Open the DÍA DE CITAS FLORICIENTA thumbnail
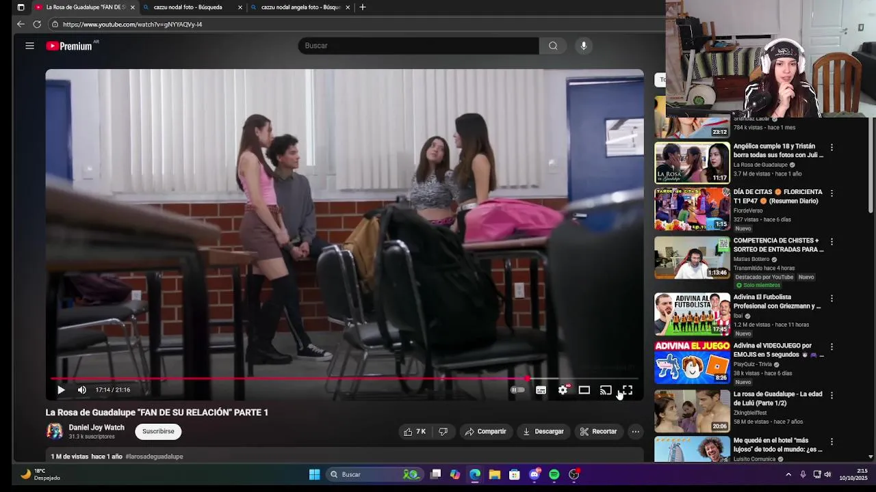The image size is (876, 492). [x=692, y=209]
